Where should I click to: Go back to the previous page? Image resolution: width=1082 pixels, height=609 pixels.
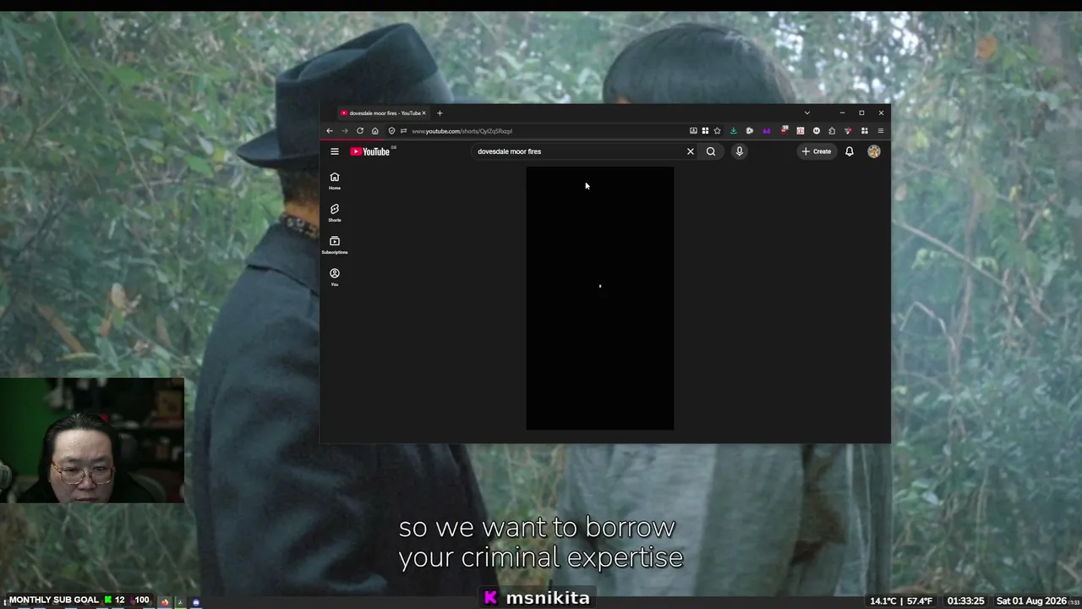330,131
